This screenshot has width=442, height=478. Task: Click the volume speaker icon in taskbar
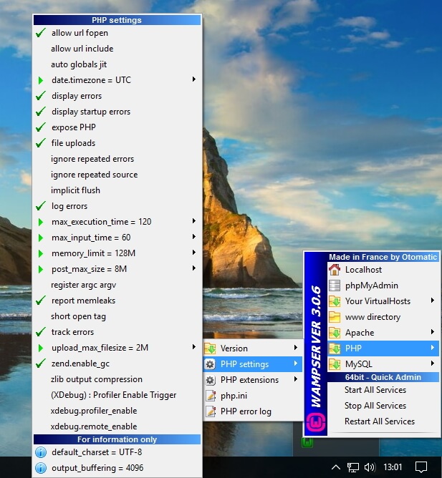[370, 467]
